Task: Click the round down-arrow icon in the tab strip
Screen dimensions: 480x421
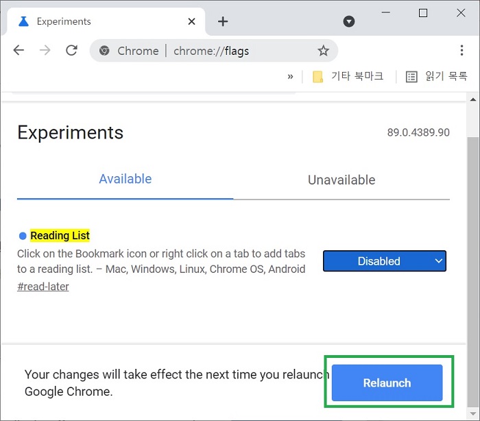Action: pyautogui.click(x=348, y=21)
